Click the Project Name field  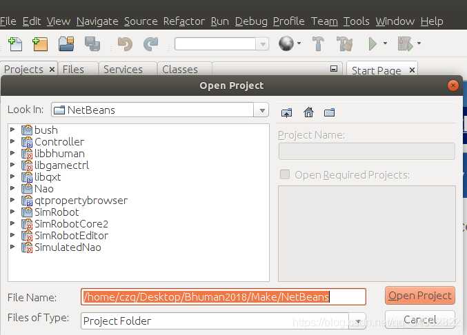pos(366,151)
